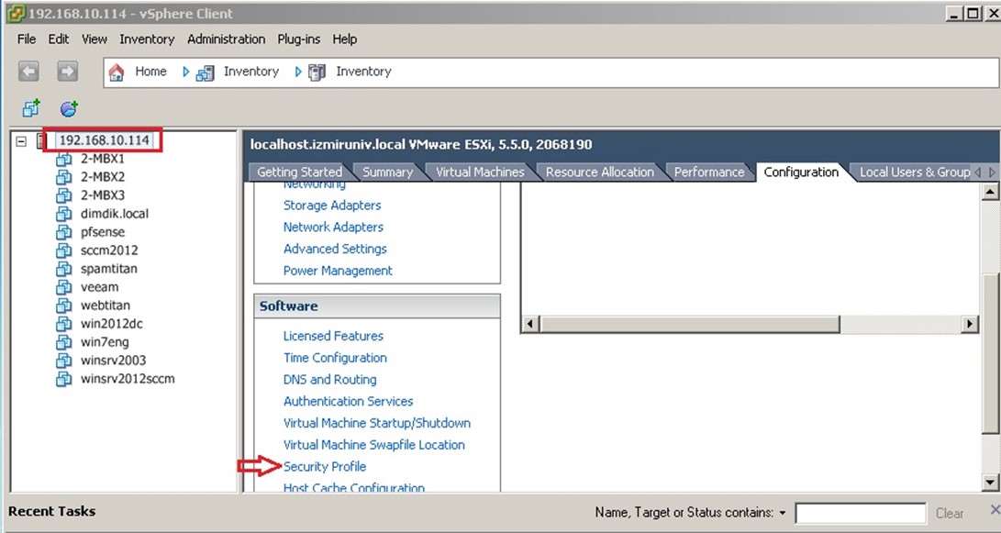Click the VM icon beside 2-MBX2

coord(64,177)
